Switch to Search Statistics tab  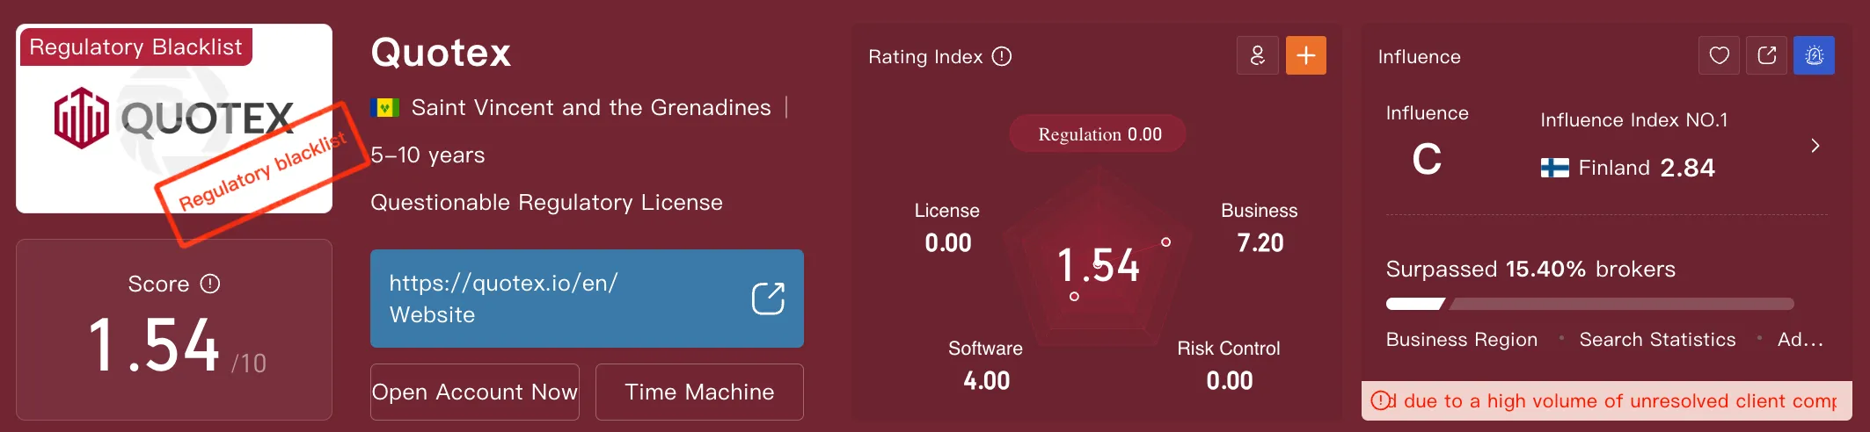(1657, 340)
